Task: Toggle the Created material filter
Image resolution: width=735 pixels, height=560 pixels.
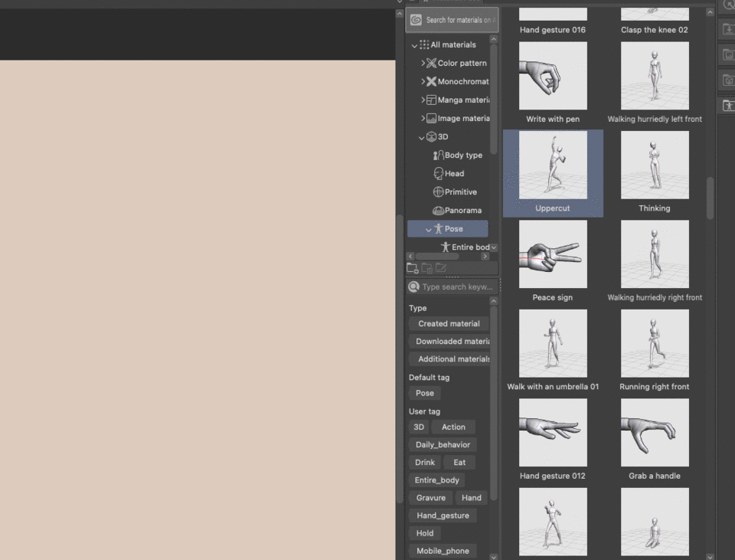Action: coord(449,323)
